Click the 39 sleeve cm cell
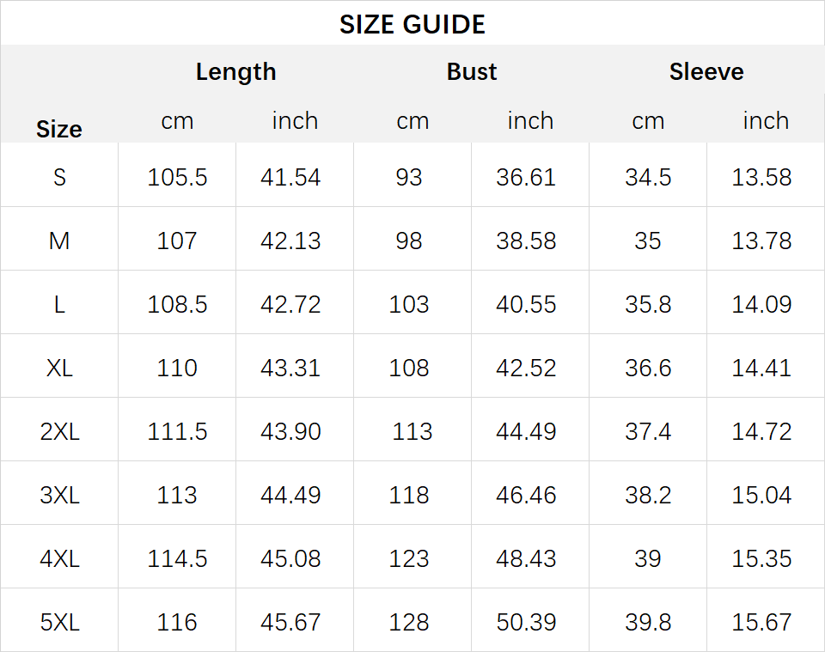 click(x=648, y=558)
